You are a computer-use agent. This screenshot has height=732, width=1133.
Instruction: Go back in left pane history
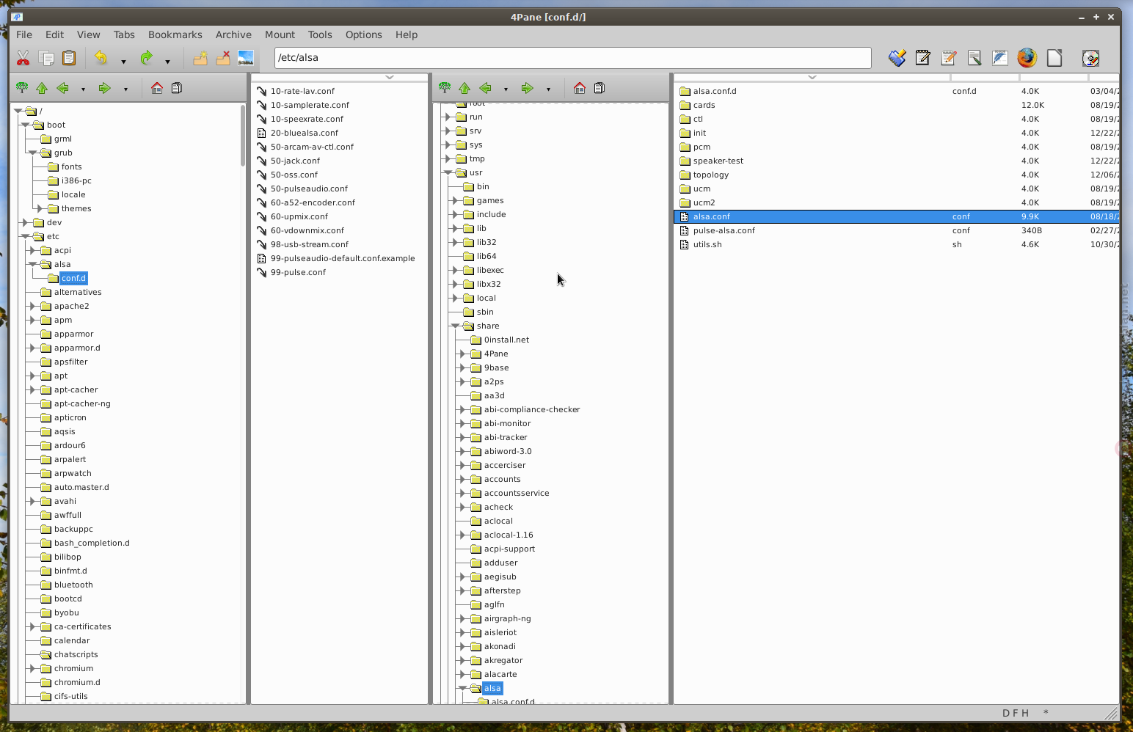pyautogui.click(x=63, y=88)
